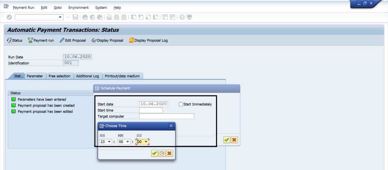The height and width of the screenshot is (170, 388).
Task: Confirm Choose Time with green checkmark
Action: click(x=155, y=153)
